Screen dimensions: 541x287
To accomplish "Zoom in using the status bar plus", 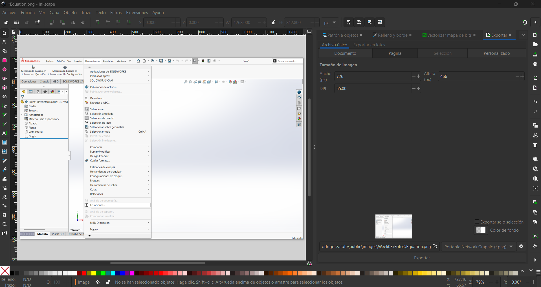I will (497, 282).
